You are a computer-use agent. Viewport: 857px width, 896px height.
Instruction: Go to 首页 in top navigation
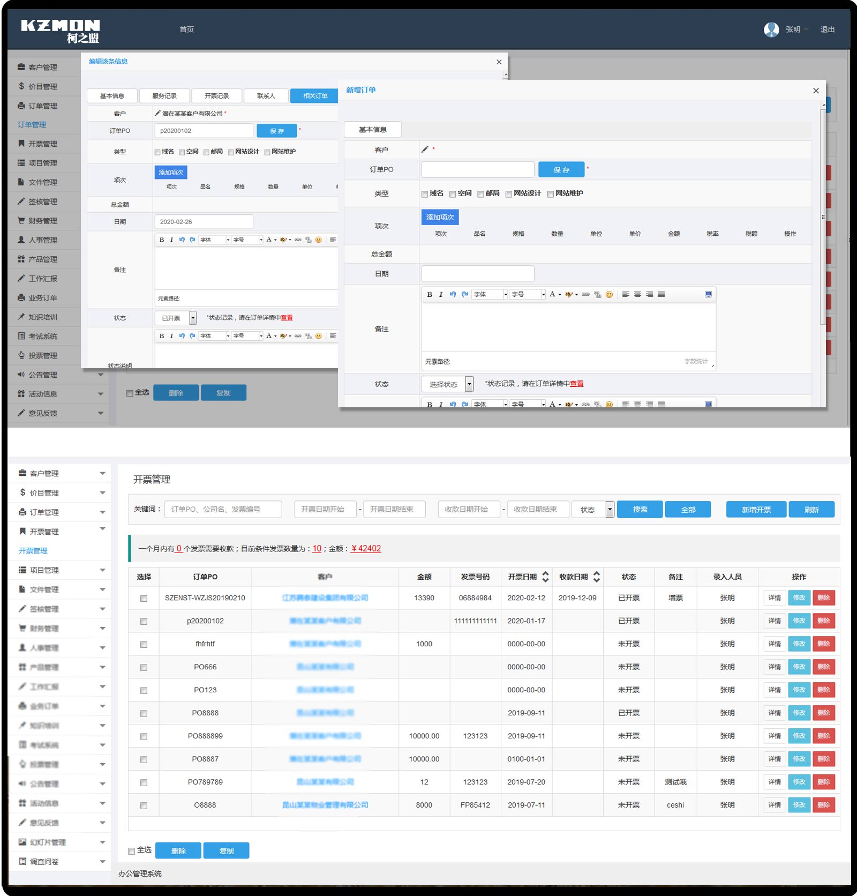[187, 29]
